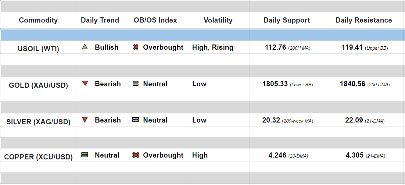This screenshot has height=185, width=405.
Task: Click the green up-triangle icon beside Bullish
Action: (x=85, y=47)
